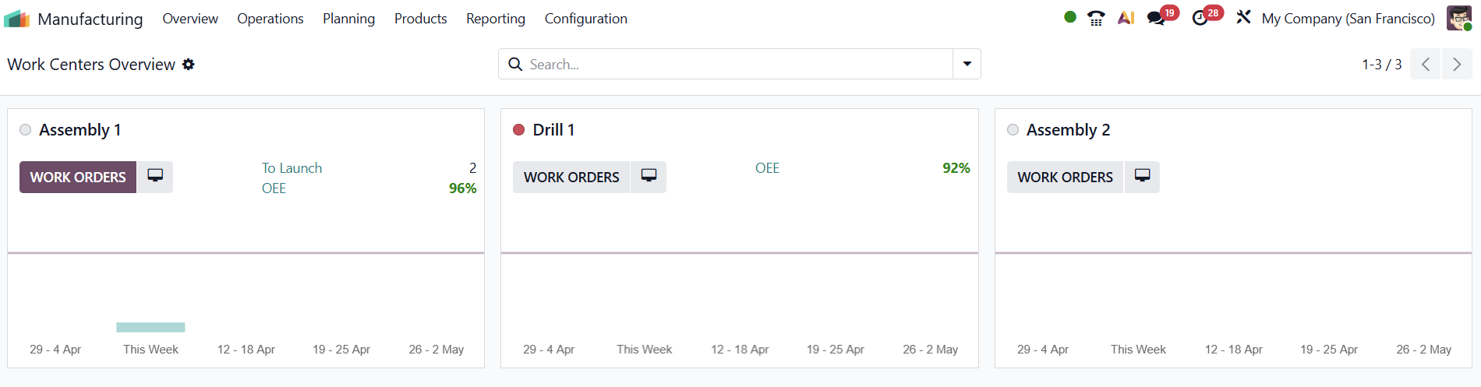Open the Reporting menu
The image size is (1481, 387).
[x=495, y=19]
